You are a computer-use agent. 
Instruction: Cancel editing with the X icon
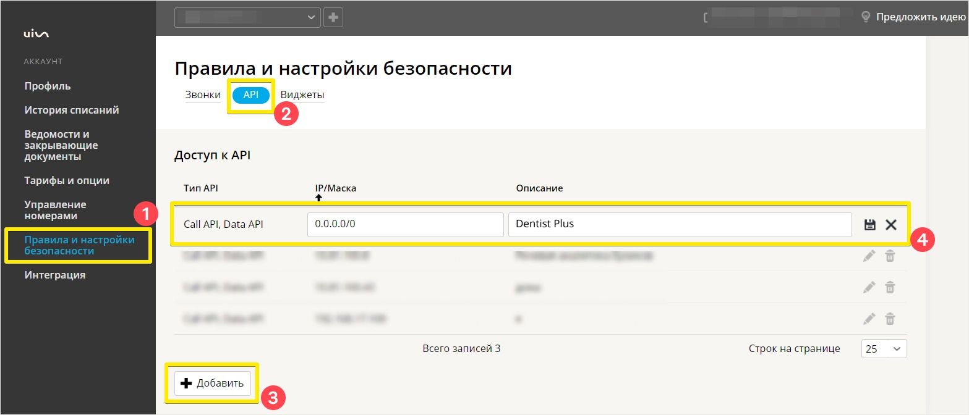891,225
